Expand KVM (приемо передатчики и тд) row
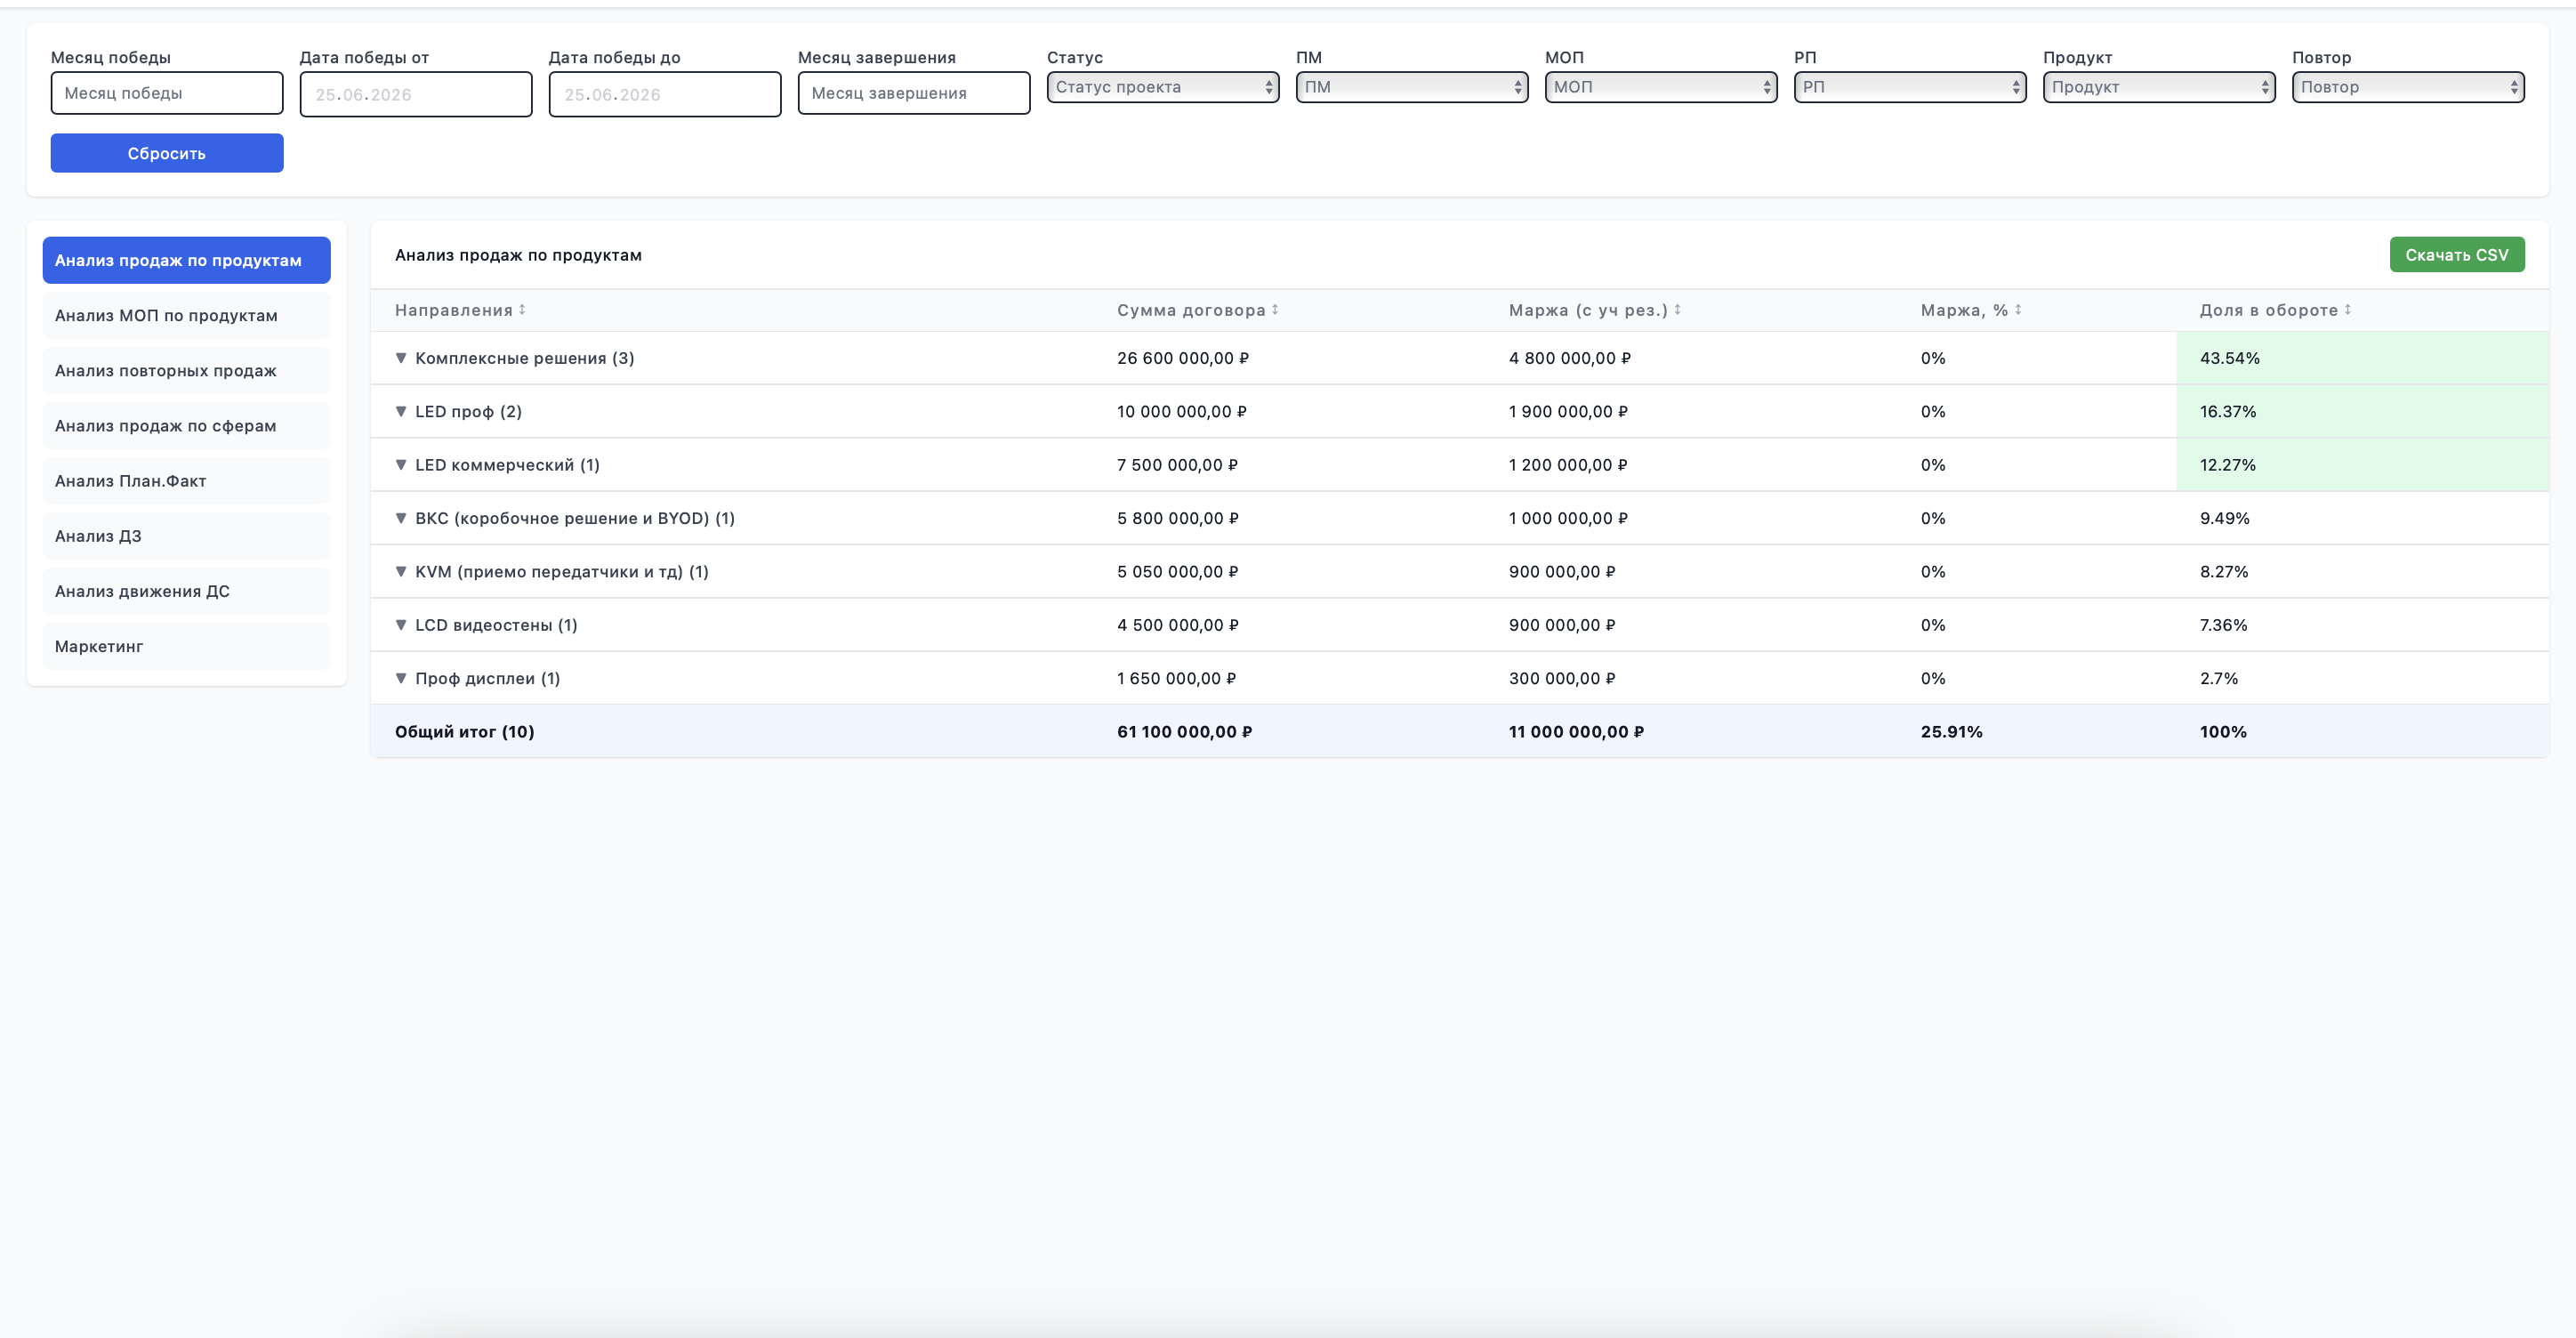Screen dimensions: 2576x1338 pyautogui.click(x=401, y=572)
